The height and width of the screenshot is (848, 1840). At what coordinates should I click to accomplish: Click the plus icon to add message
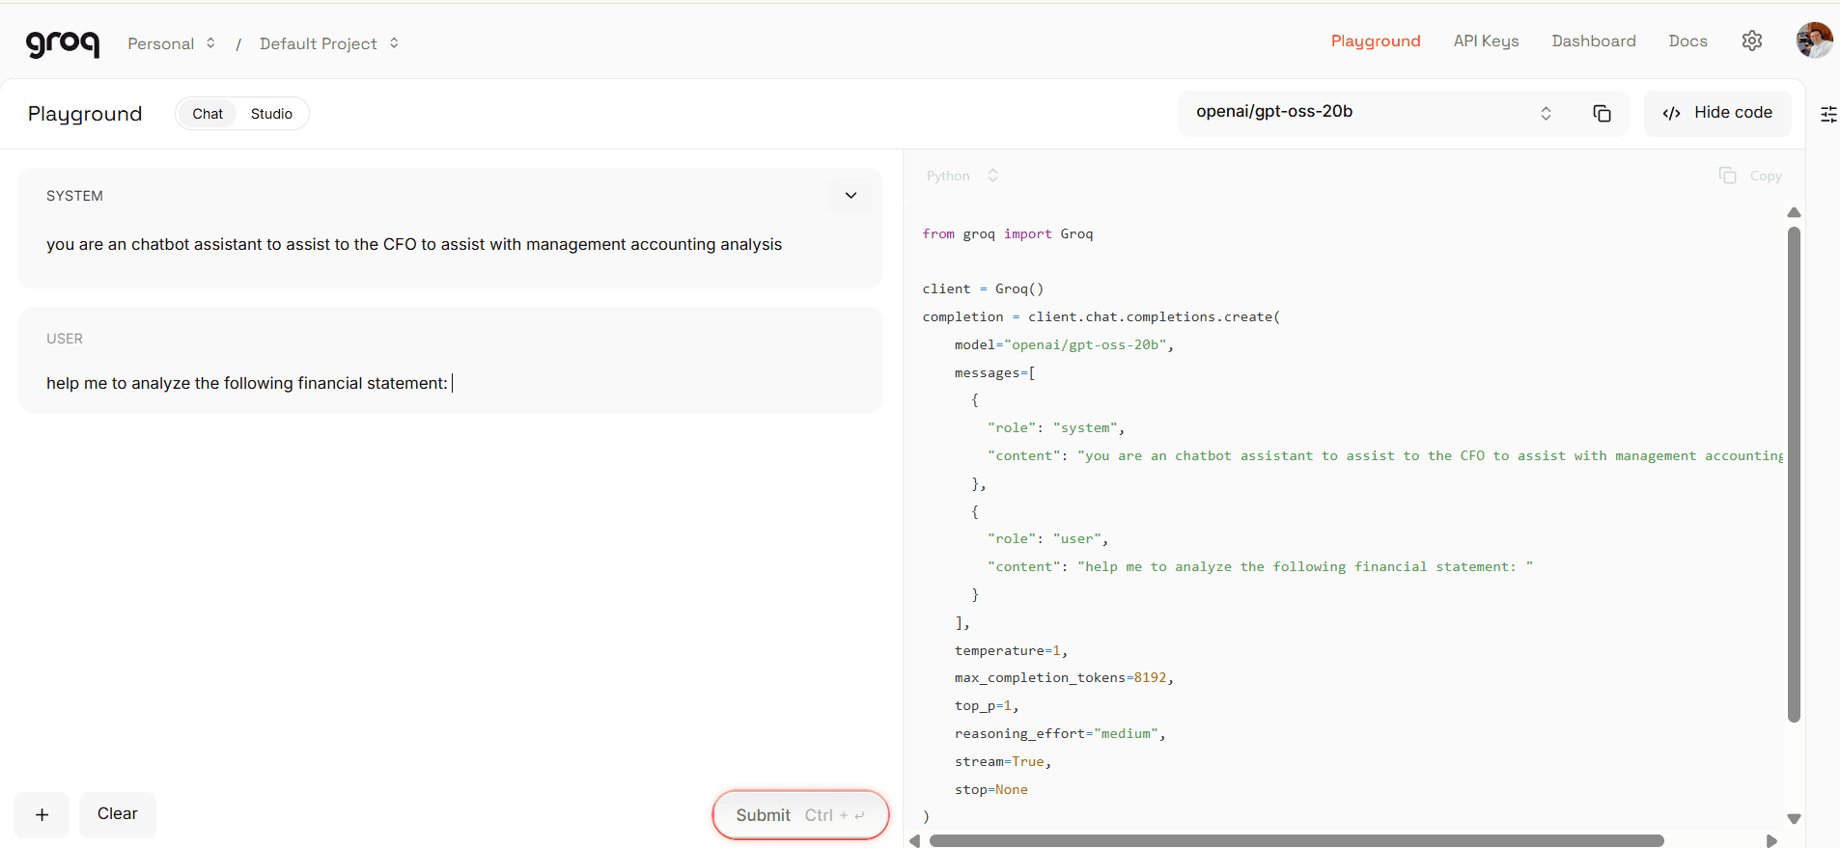(x=42, y=815)
